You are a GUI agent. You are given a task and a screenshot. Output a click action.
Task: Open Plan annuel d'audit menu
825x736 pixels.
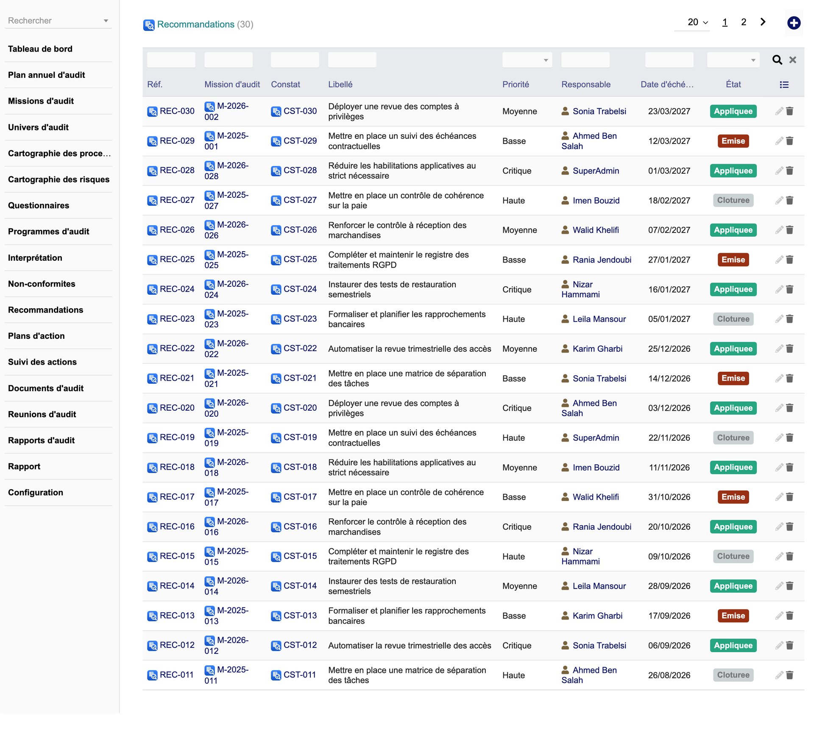pyautogui.click(x=47, y=75)
